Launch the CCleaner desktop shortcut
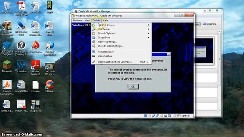This screenshot has width=244, height=137. click(x=50, y=86)
